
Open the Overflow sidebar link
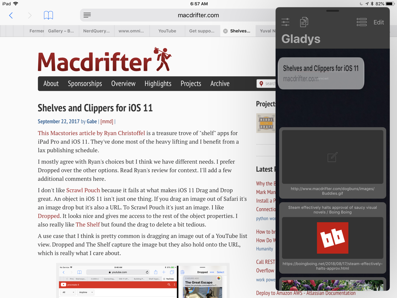click(265, 270)
